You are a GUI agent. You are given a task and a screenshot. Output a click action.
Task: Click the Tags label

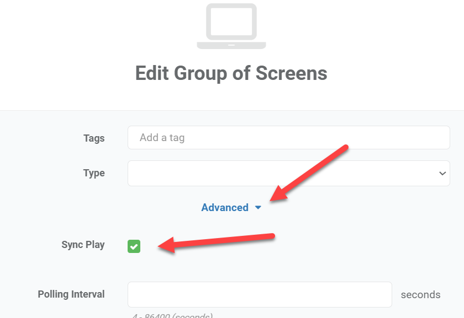(x=94, y=138)
